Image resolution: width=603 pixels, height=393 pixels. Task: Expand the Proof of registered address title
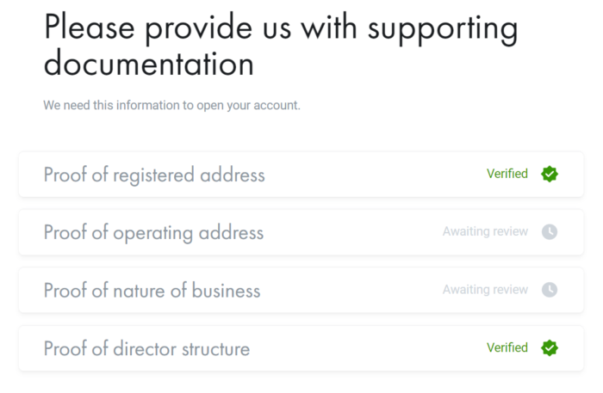click(x=154, y=175)
